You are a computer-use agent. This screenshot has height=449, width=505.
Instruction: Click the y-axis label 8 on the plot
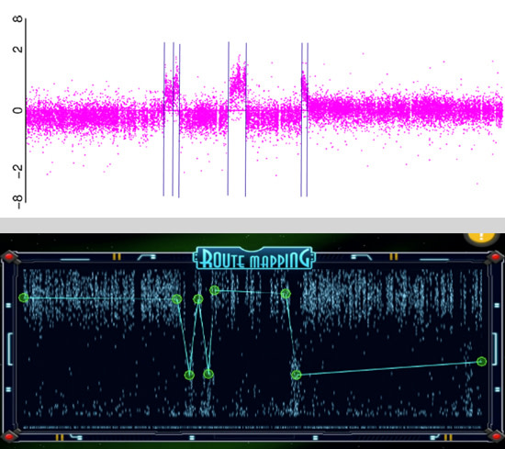[x=17, y=19]
